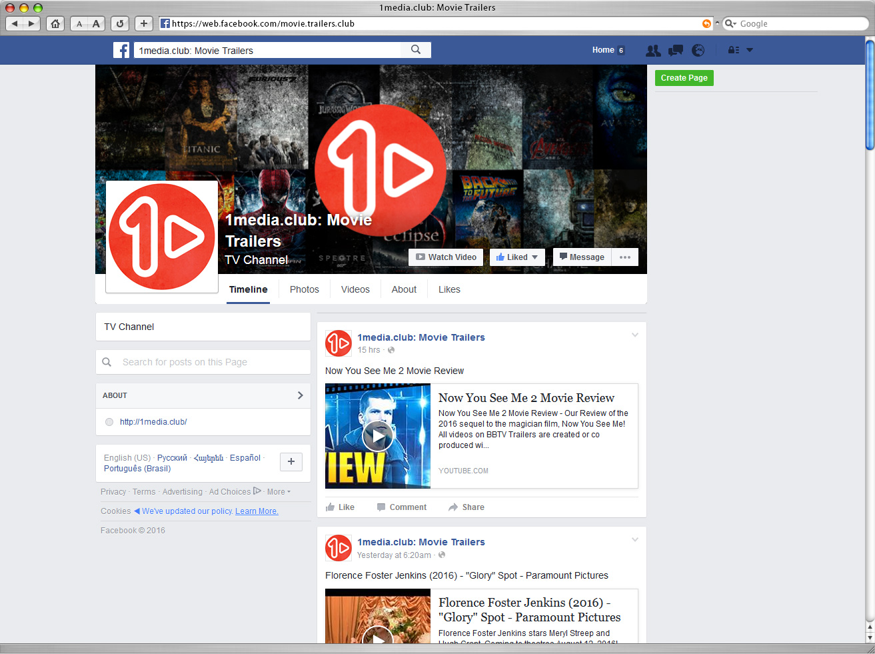Like the Now You See Me 2 post
Screen dimensions: 875x654
click(x=340, y=507)
